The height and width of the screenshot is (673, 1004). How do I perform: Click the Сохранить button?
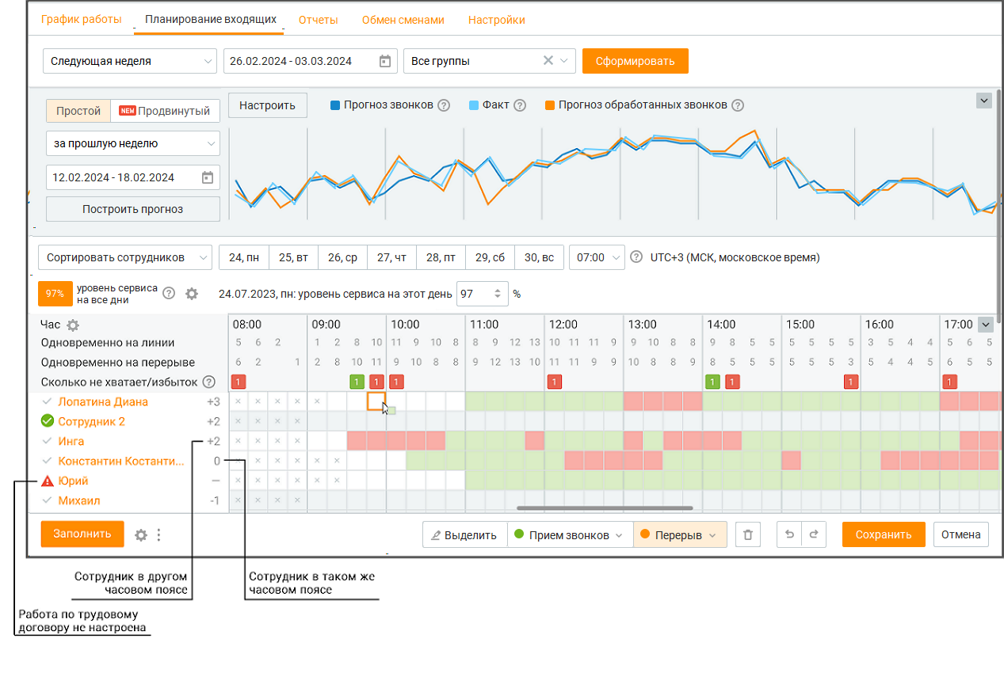coord(884,534)
